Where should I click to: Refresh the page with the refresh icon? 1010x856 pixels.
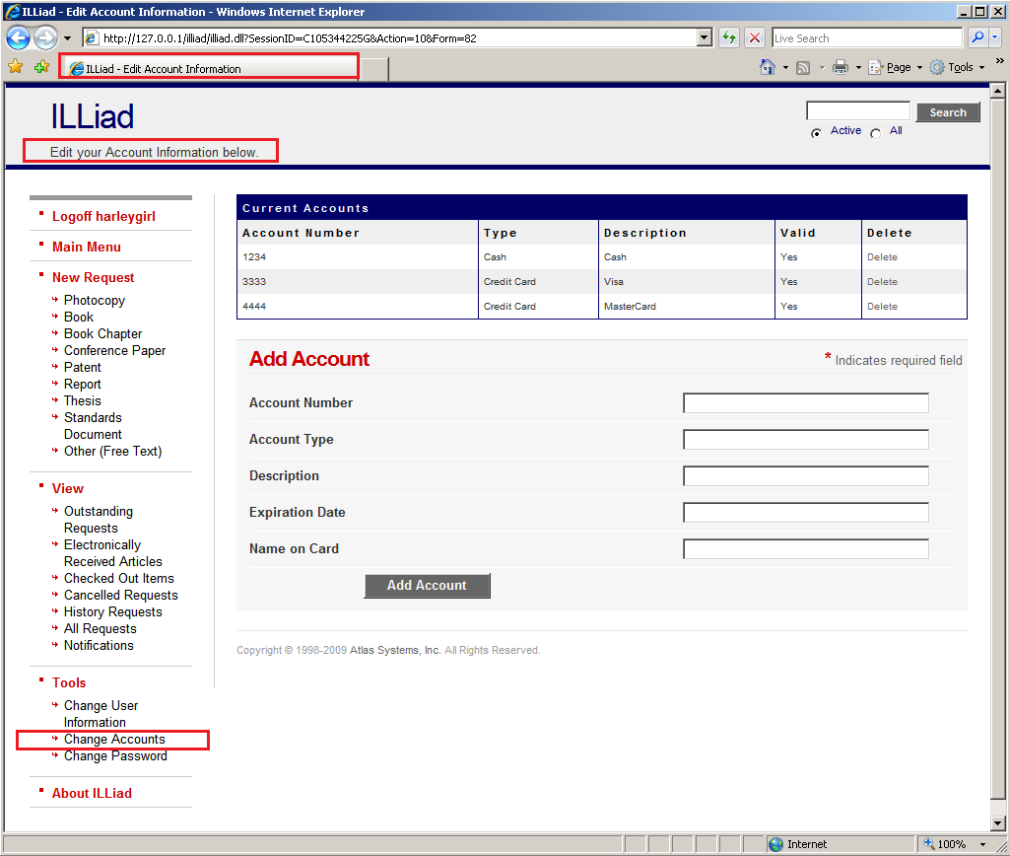coord(728,37)
